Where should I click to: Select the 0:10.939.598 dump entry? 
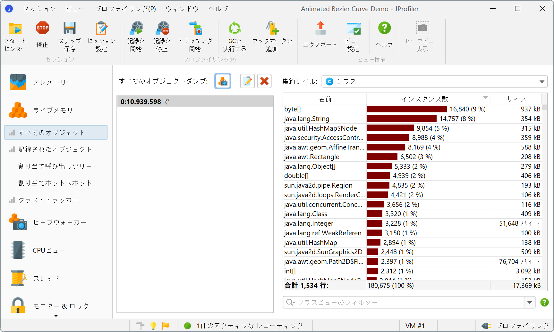(x=195, y=102)
